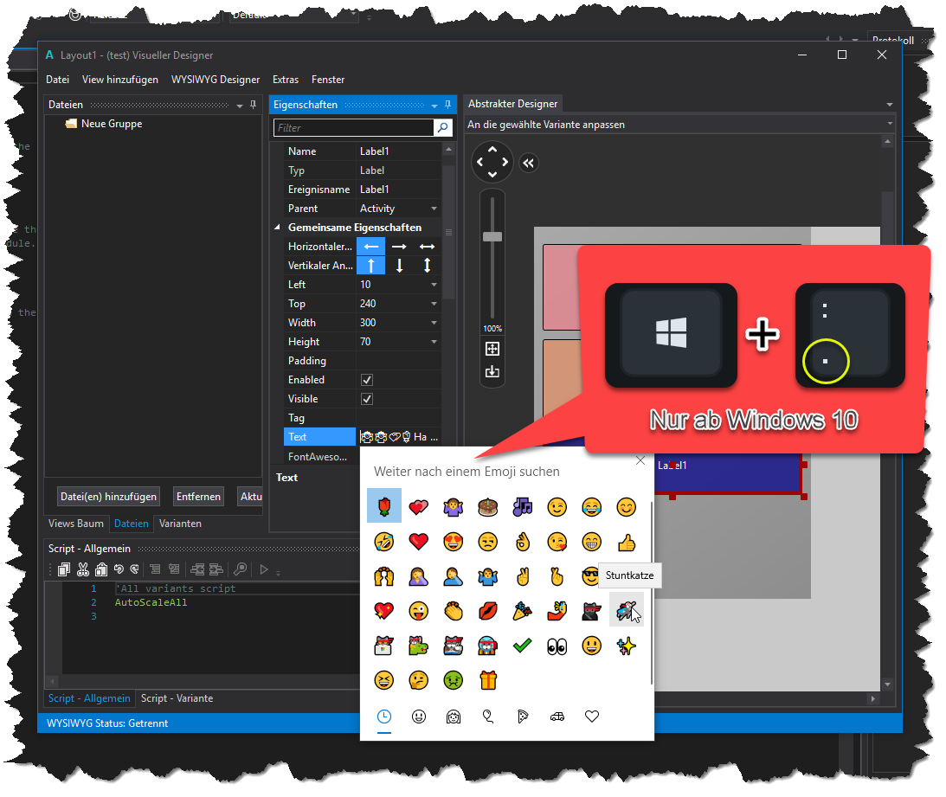Viewport: 946px width, 797px height.
Task: Select both-sides vertical anchor arrow
Action: pyautogui.click(x=427, y=266)
